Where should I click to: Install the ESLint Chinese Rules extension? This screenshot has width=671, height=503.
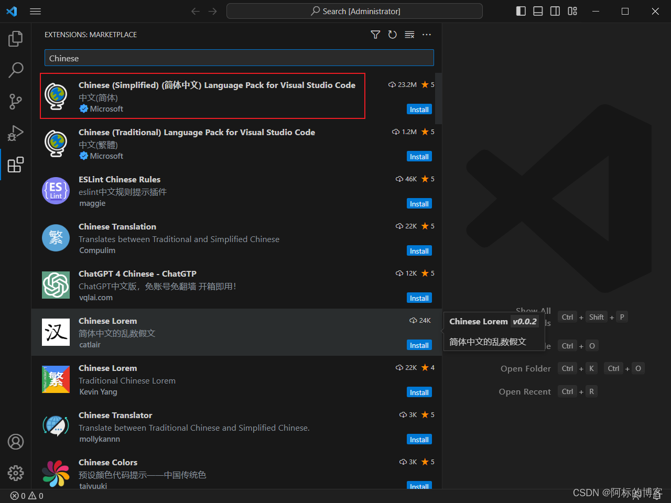tap(419, 203)
